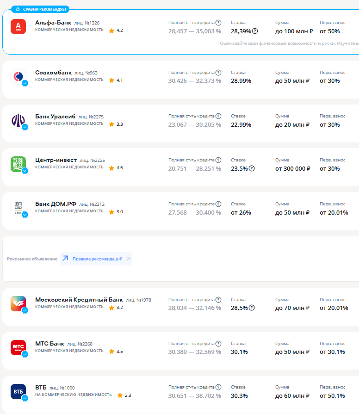The height and width of the screenshot is (414, 359).
Task: Open the Правила рекомендаций link
Action: point(96,259)
